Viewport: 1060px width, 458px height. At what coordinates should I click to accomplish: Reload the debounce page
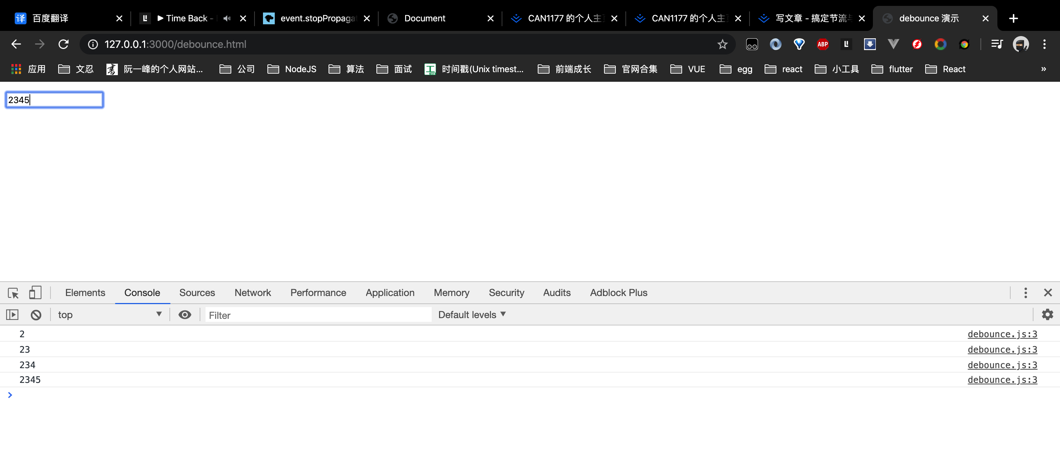pyautogui.click(x=63, y=44)
